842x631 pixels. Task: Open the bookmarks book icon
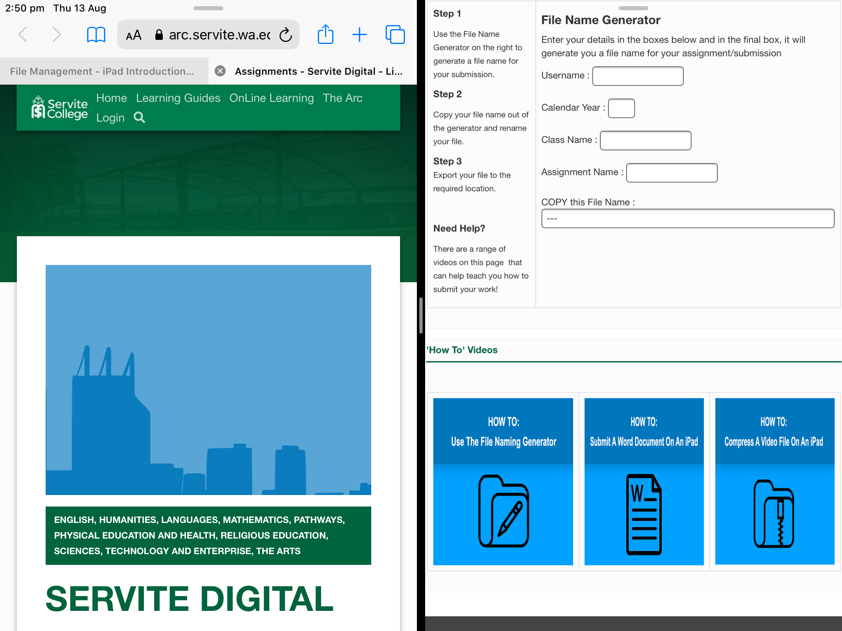pos(96,35)
